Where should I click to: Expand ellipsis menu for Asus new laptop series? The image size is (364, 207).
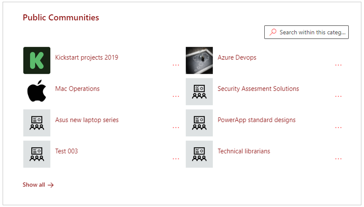176,128
